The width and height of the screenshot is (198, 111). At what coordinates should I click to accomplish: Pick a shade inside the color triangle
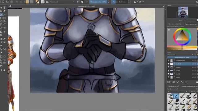(x=182, y=36)
